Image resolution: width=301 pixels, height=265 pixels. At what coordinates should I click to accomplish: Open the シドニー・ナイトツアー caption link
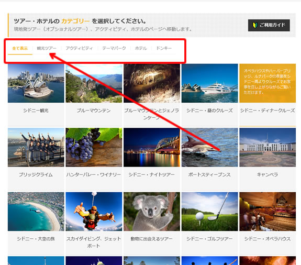152,174
